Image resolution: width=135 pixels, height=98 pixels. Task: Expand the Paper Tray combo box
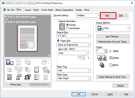(x=74, y=70)
